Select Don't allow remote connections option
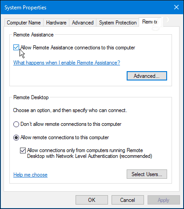The image size is (184, 209). pos(16,124)
